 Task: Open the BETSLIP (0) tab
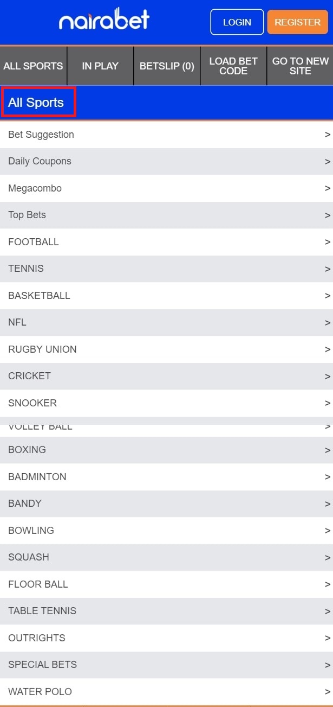pos(167,66)
